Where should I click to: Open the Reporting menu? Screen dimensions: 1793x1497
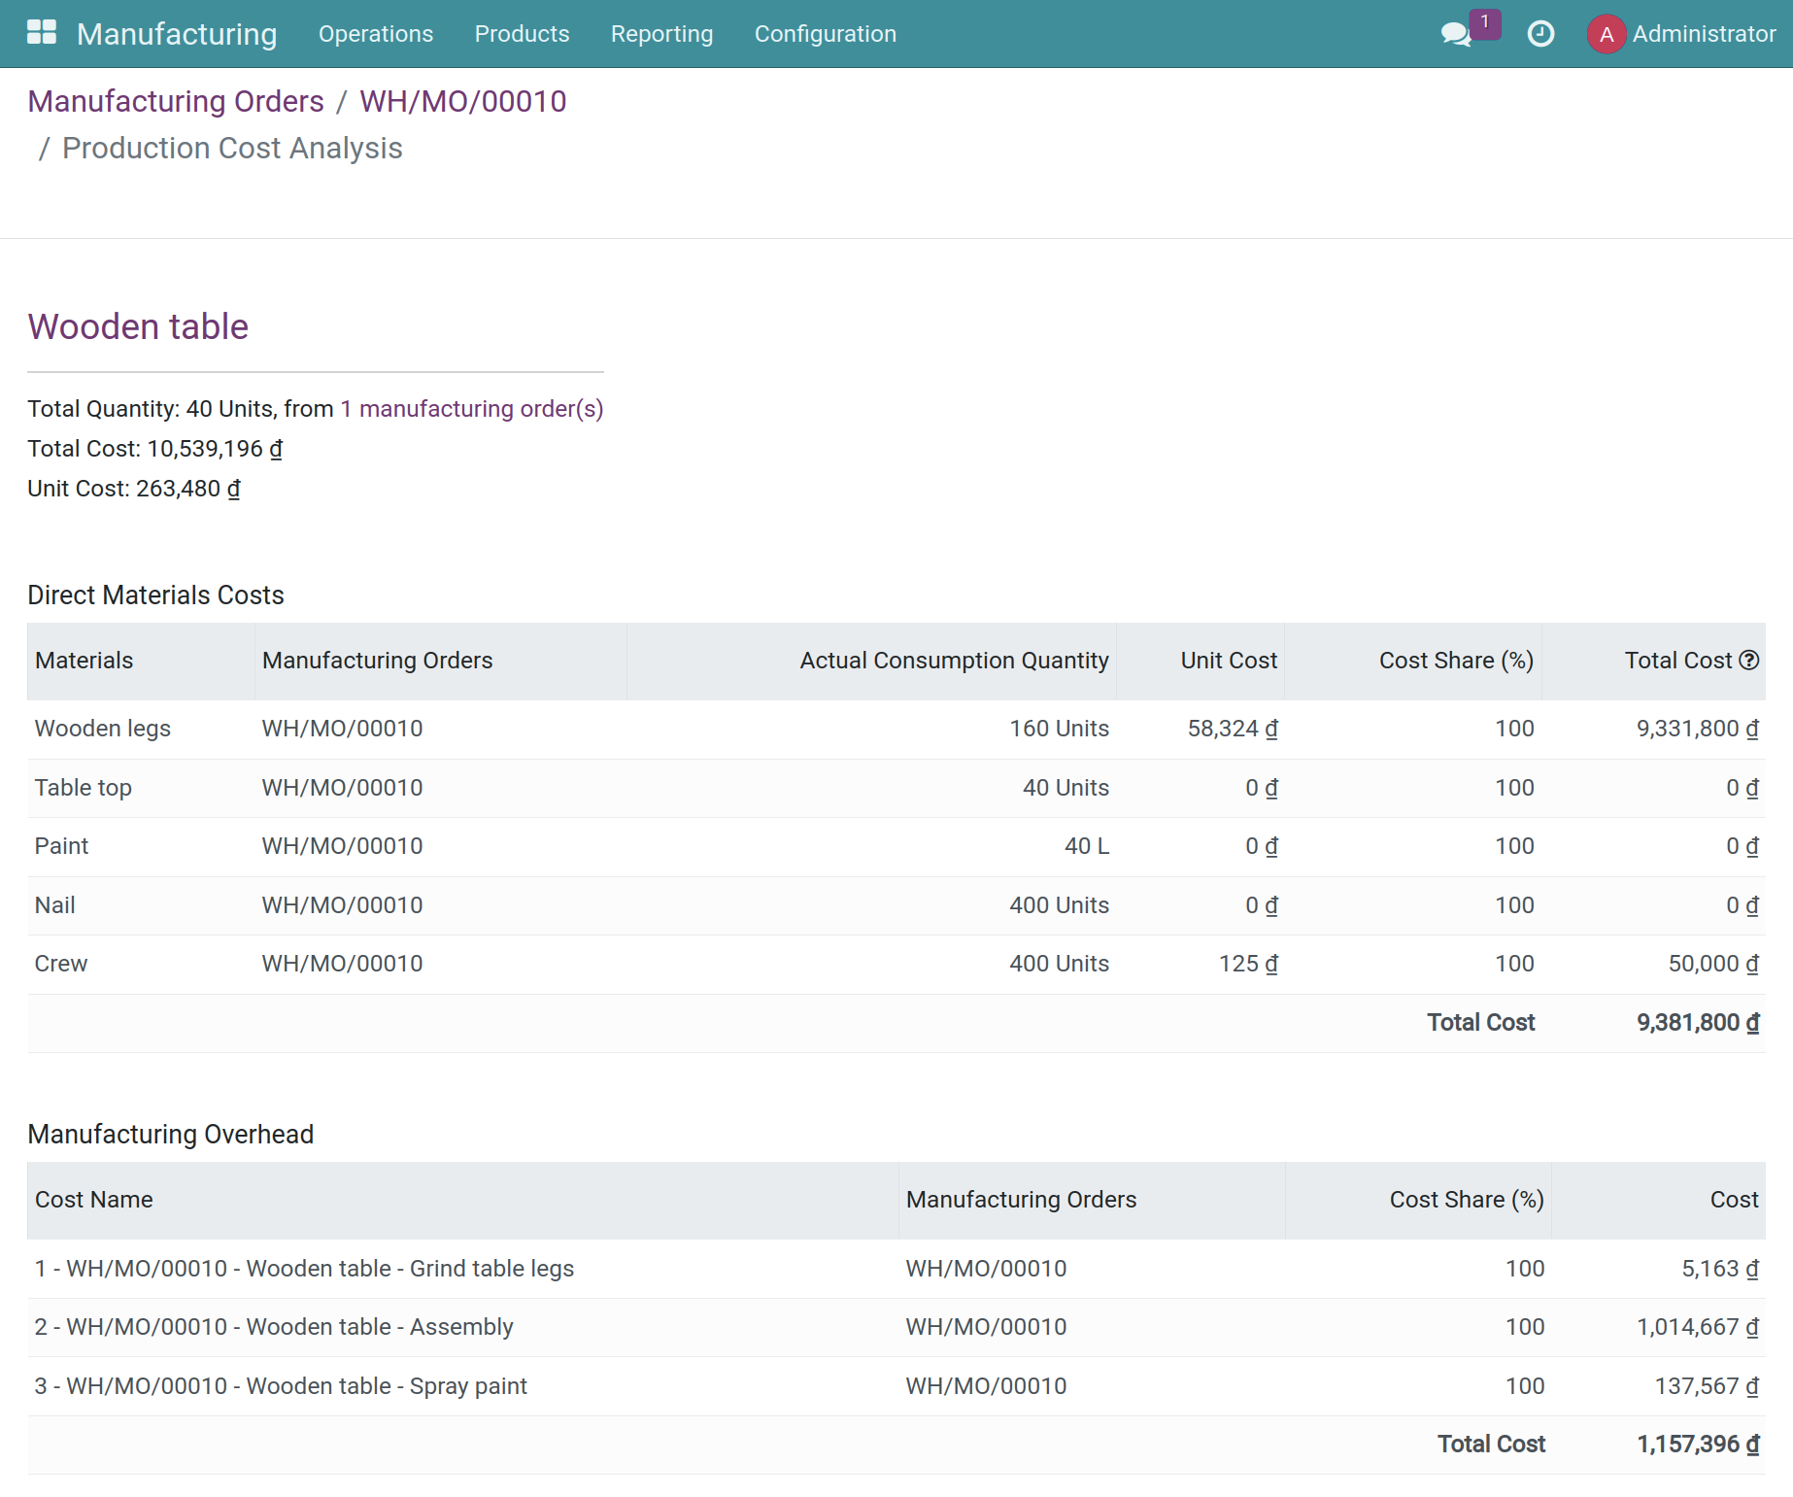[661, 34]
